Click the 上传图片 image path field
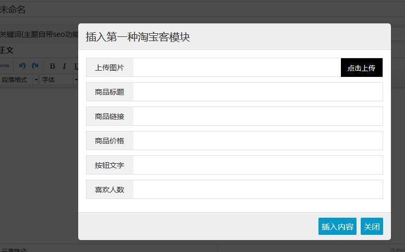The width and height of the screenshot is (405, 252). tap(237, 68)
